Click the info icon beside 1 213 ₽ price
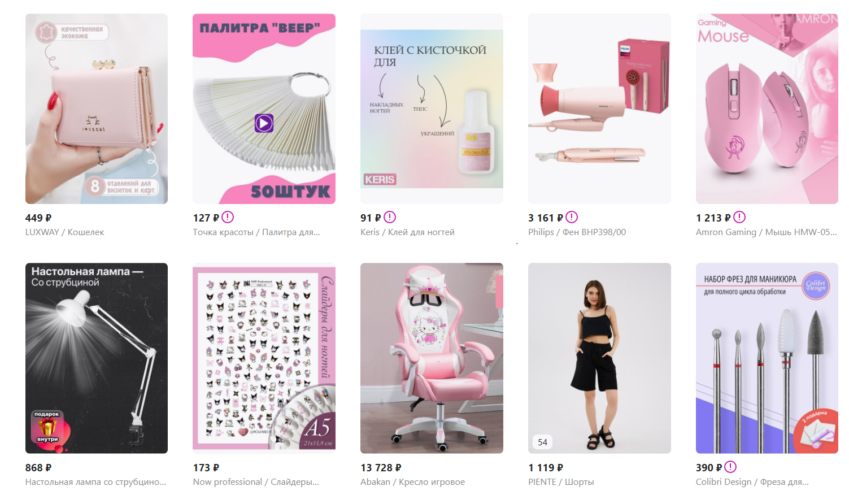 pyautogui.click(x=739, y=217)
